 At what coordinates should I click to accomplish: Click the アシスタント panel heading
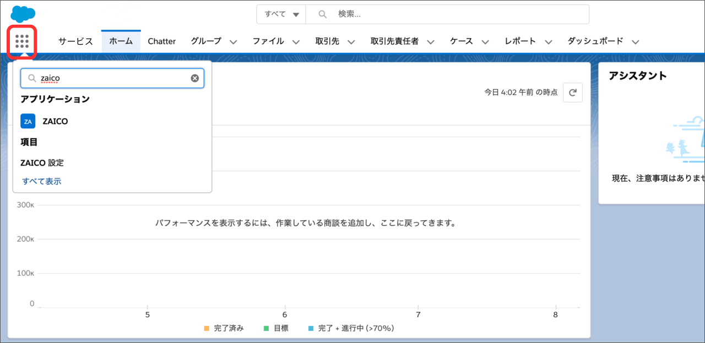(638, 76)
